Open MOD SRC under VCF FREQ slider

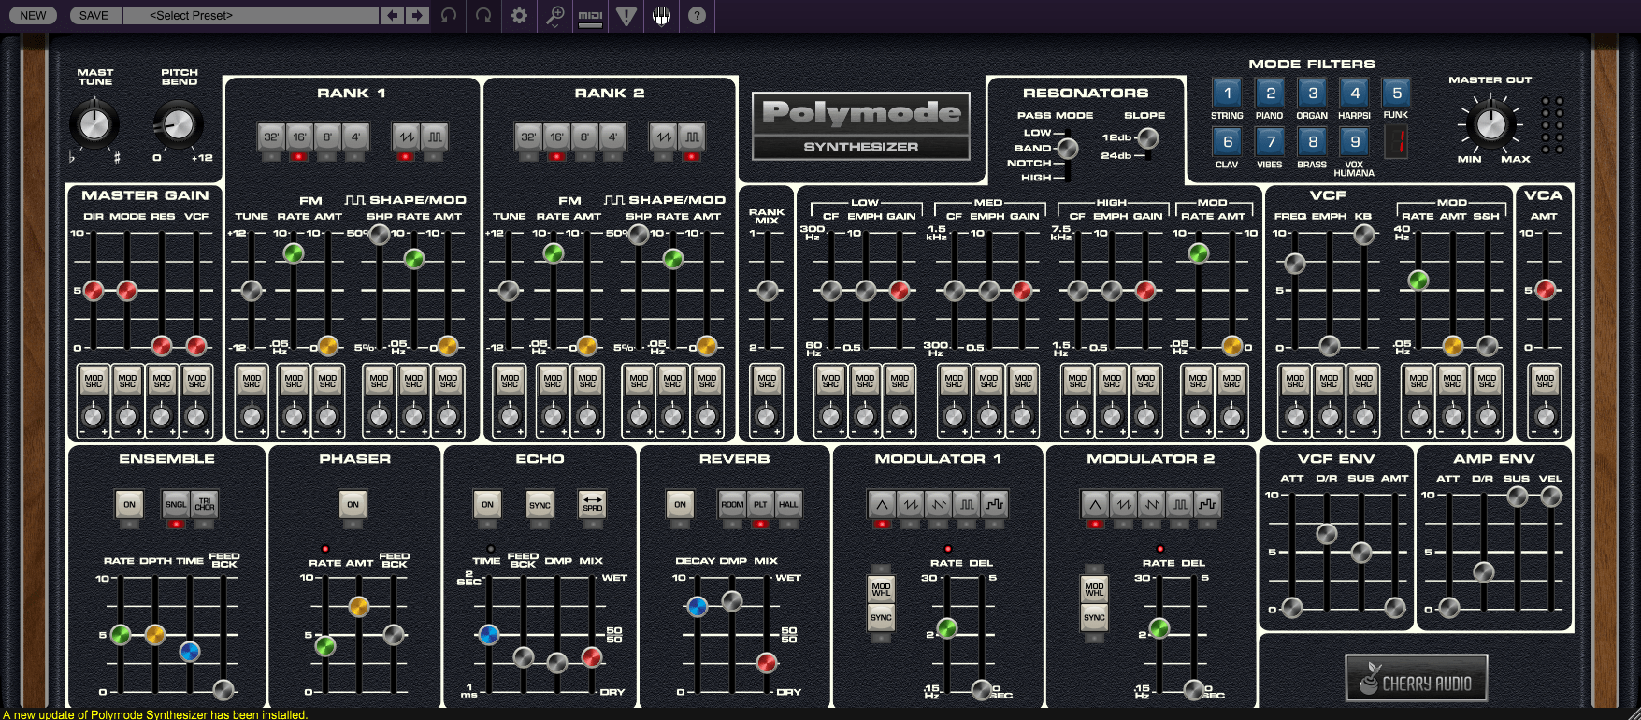(1295, 382)
